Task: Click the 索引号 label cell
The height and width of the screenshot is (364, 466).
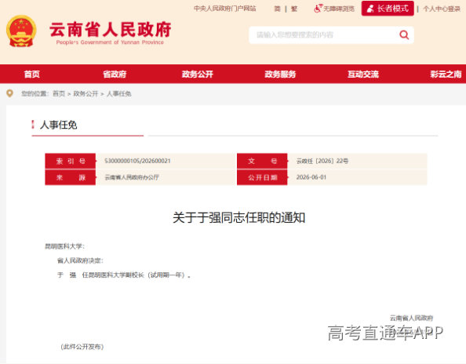Action: pyautogui.click(x=71, y=161)
